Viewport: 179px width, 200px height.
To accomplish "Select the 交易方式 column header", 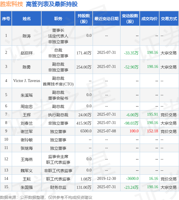I will 169,19.
